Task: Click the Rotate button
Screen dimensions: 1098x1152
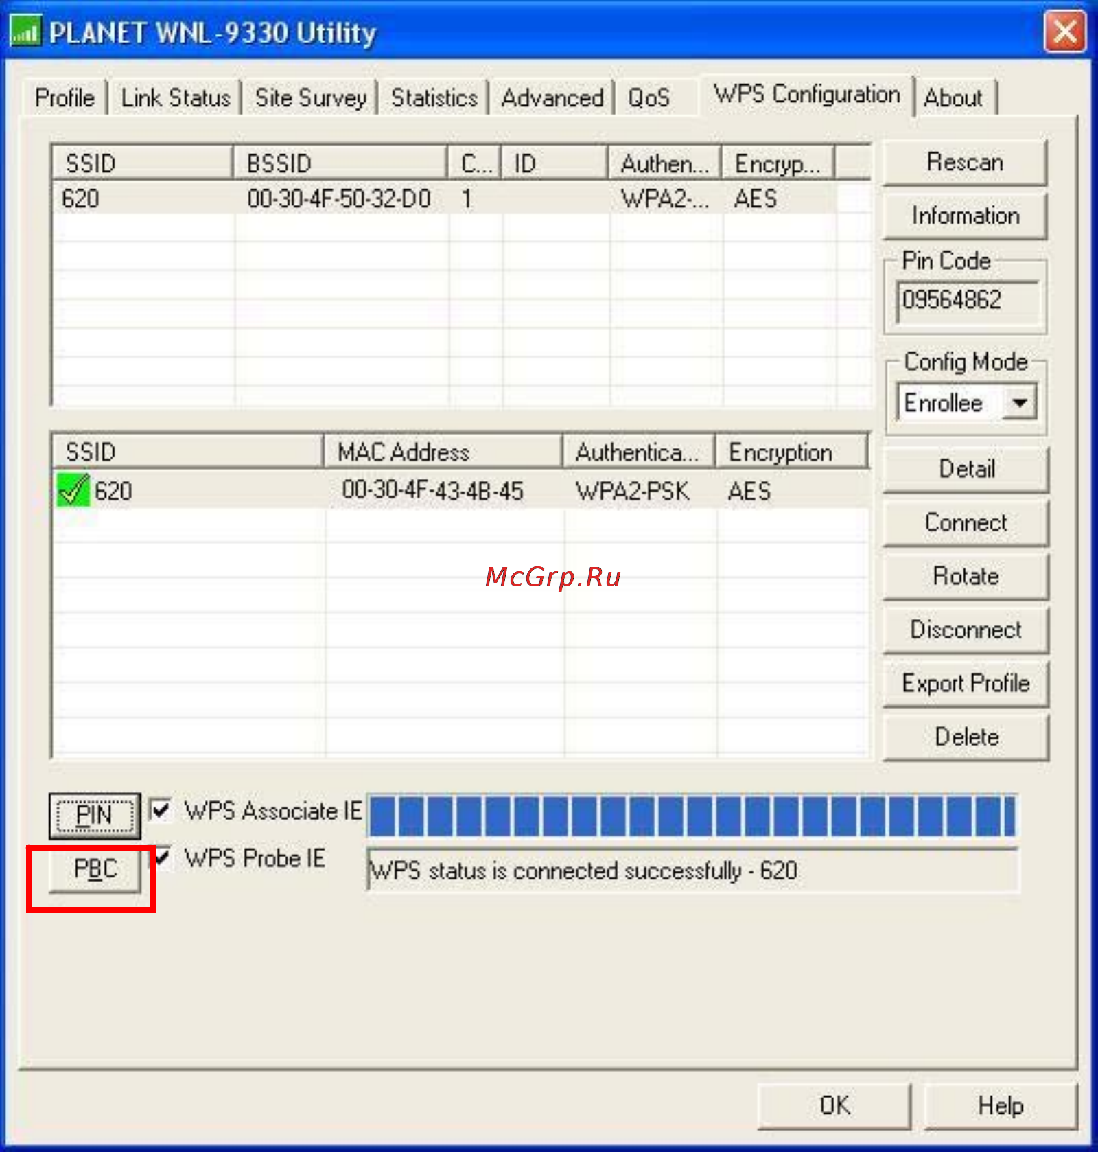Action: point(966,576)
